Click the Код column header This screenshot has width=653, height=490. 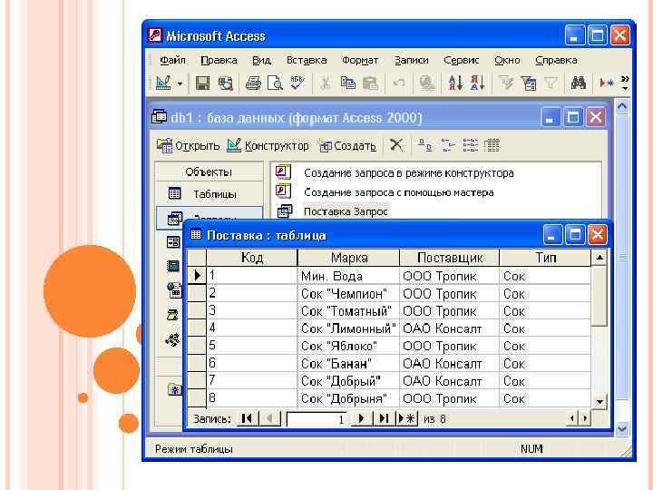pos(251,258)
